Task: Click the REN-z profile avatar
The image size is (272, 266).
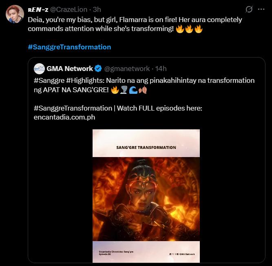Action: point(14,14)
